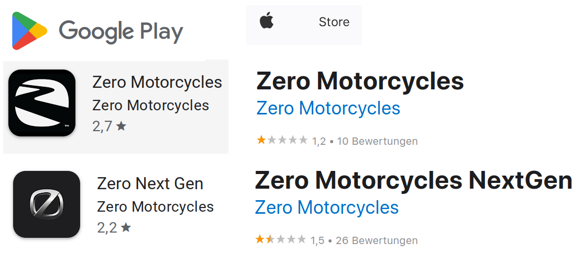Open the 10 Bewertungen reviews text

coord(377,141)
